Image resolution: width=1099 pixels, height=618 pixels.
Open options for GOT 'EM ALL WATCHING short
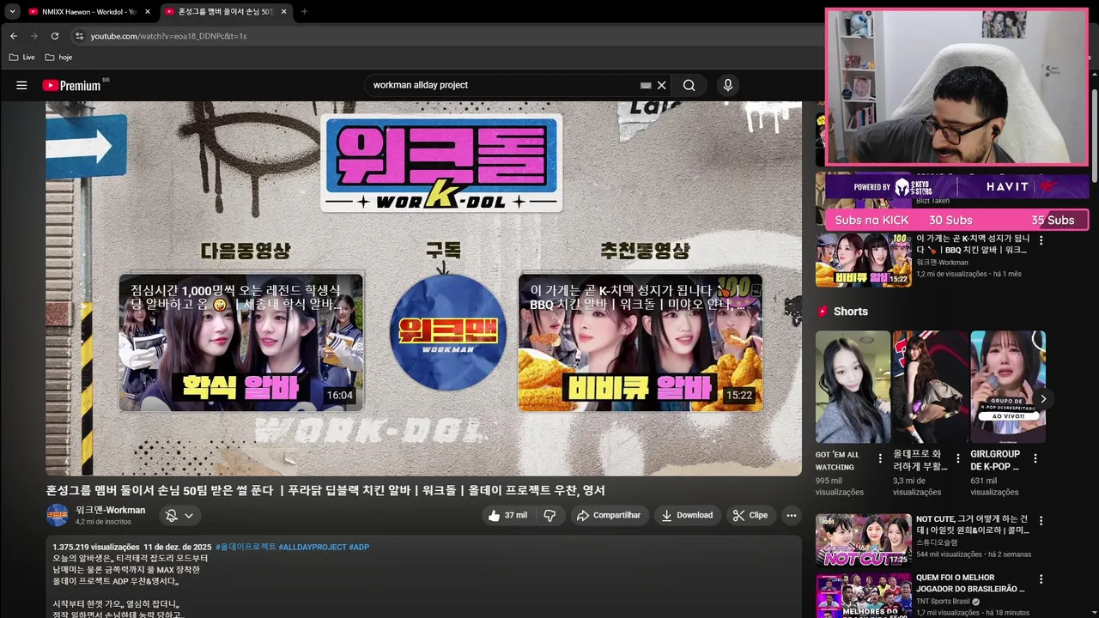coord(880,458)
